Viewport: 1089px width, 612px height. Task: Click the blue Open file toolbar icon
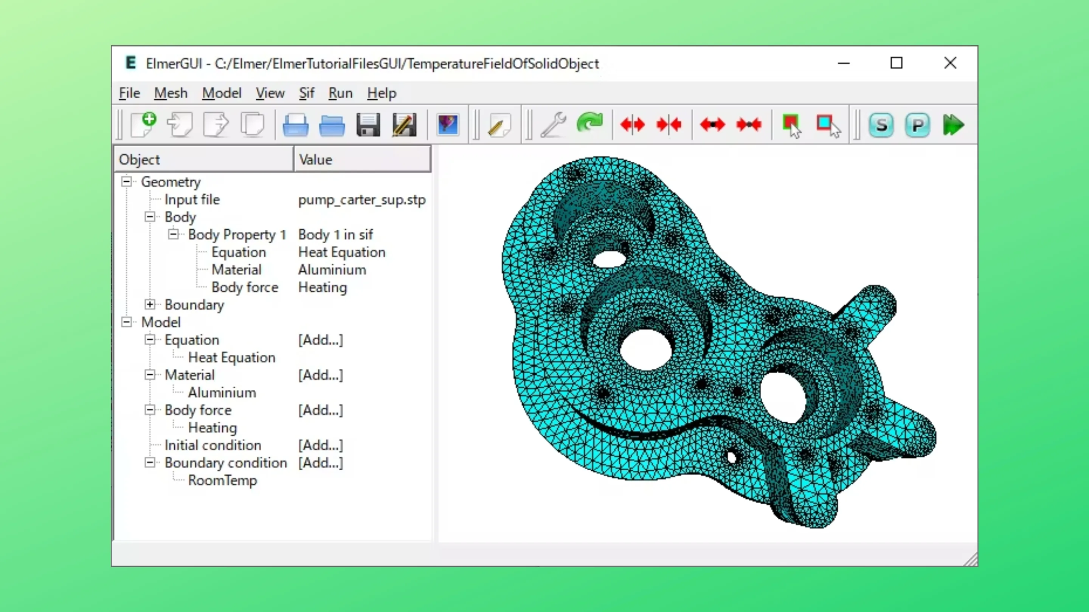click(x=295, y=125)
